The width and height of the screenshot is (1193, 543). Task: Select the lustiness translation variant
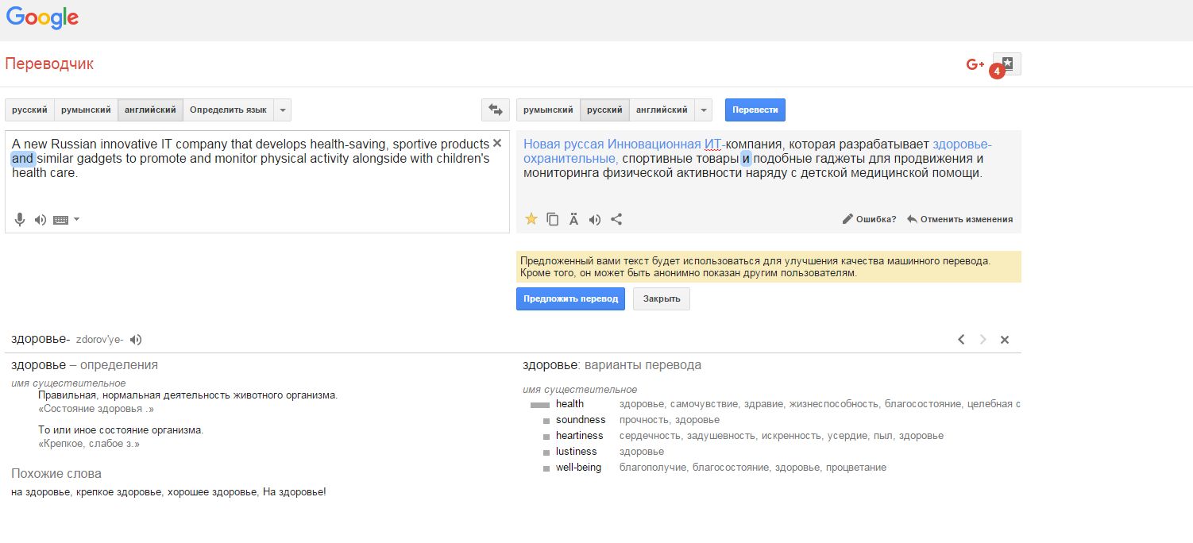click(x=576, y=451)
